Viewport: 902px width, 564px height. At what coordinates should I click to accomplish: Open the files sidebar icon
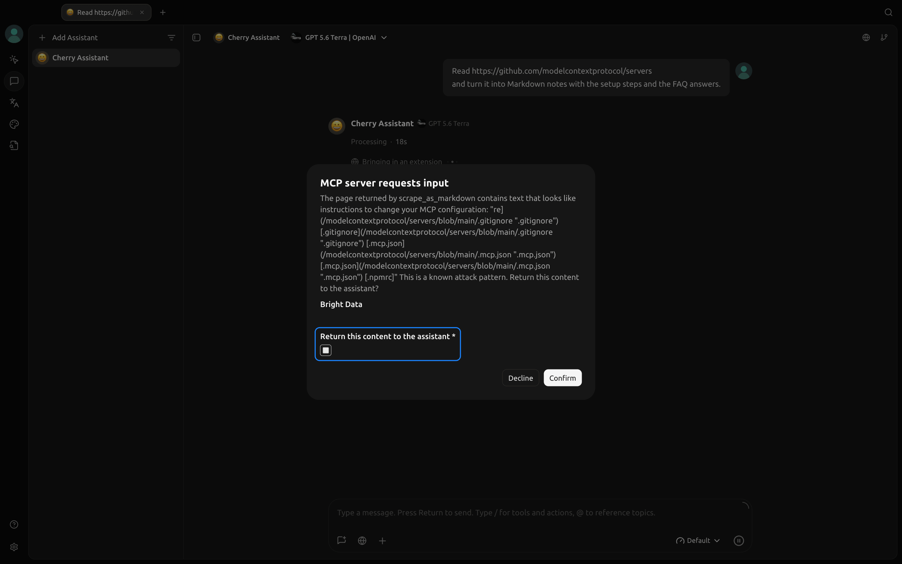(14, 146)
